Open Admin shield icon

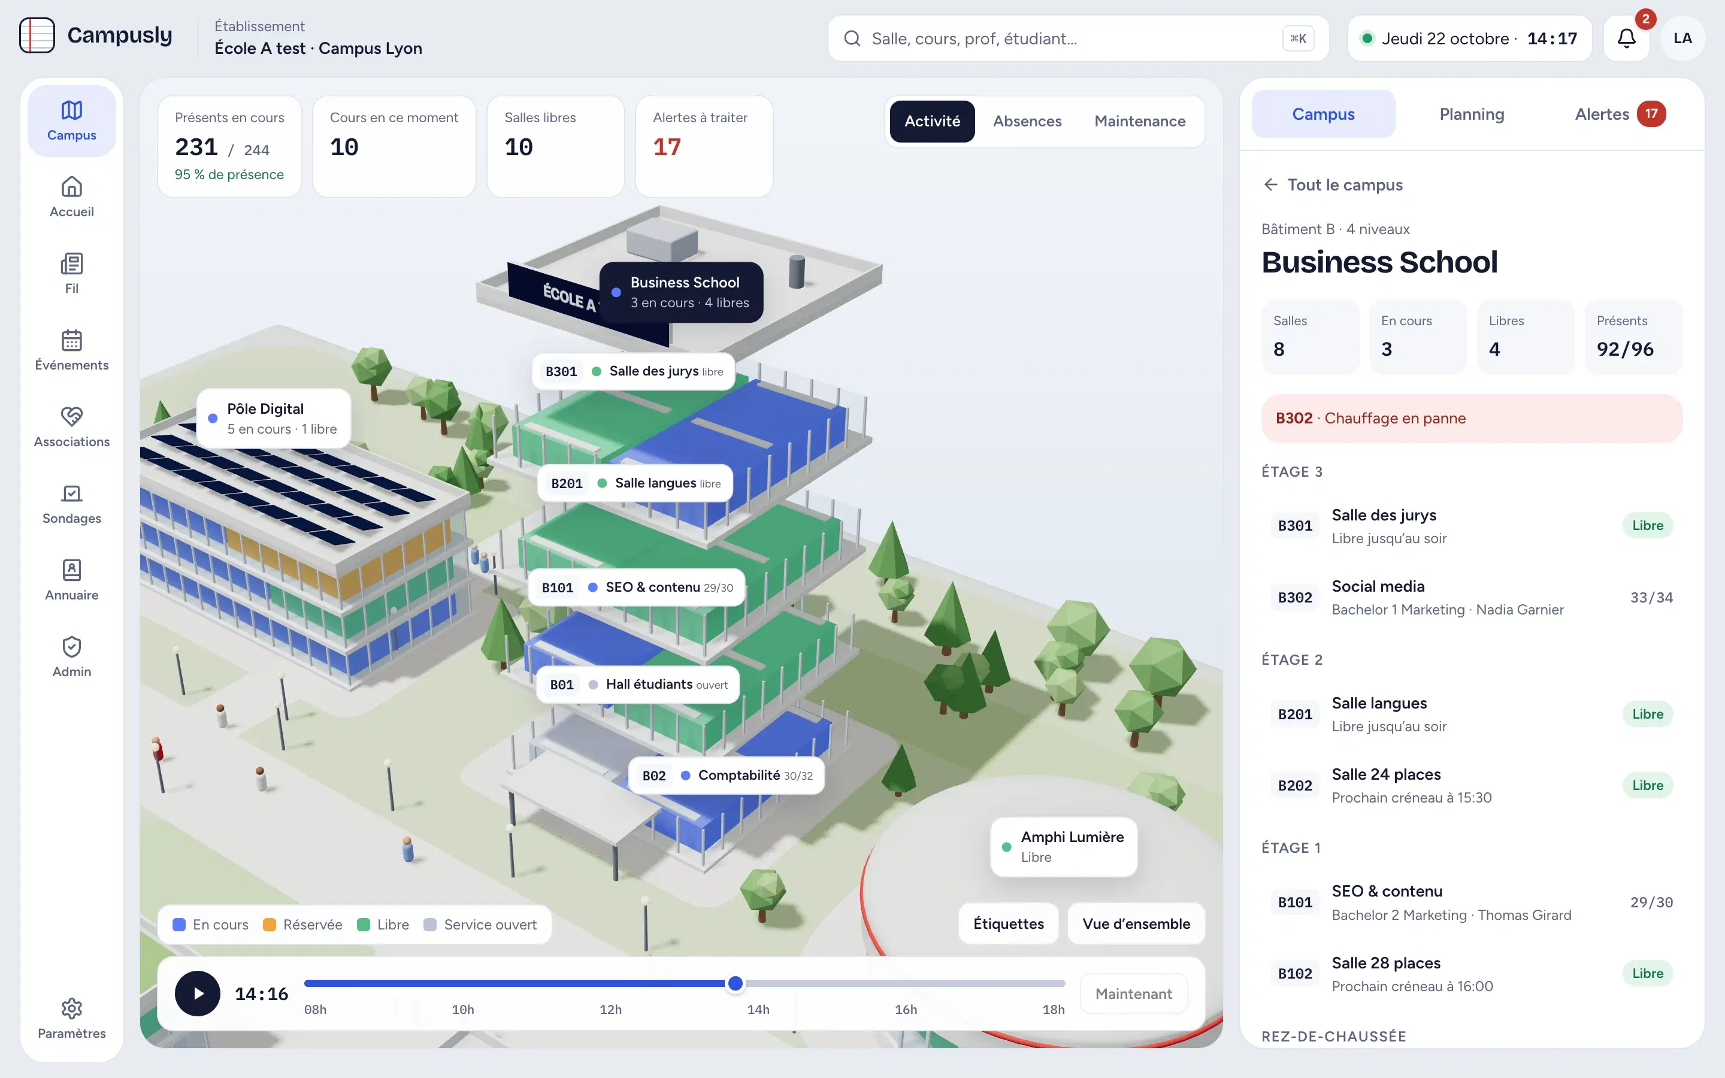[x=71, y=647]
